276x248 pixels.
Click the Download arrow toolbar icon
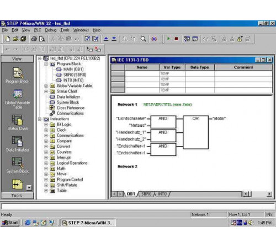[x=114, y=39]
